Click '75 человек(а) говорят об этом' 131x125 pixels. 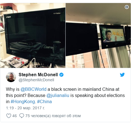pos(53,116)
